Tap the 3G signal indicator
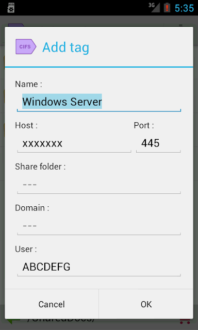 [154, 8]
